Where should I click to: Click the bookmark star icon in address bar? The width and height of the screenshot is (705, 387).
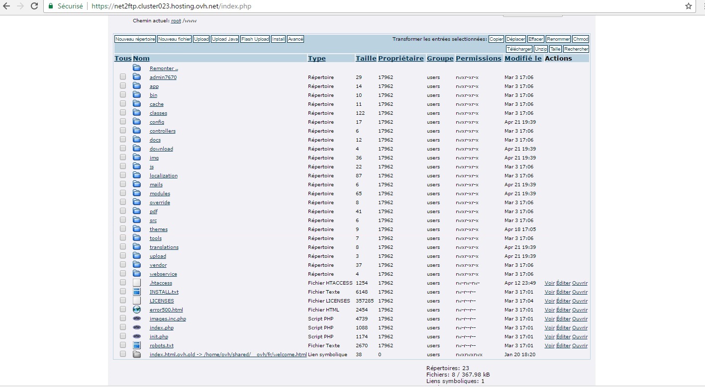(689, 6)
